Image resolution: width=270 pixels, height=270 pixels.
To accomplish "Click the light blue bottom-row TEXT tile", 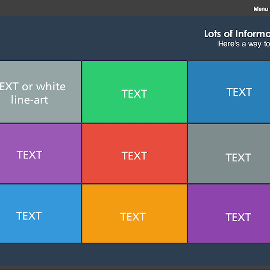I will point(40,214).
